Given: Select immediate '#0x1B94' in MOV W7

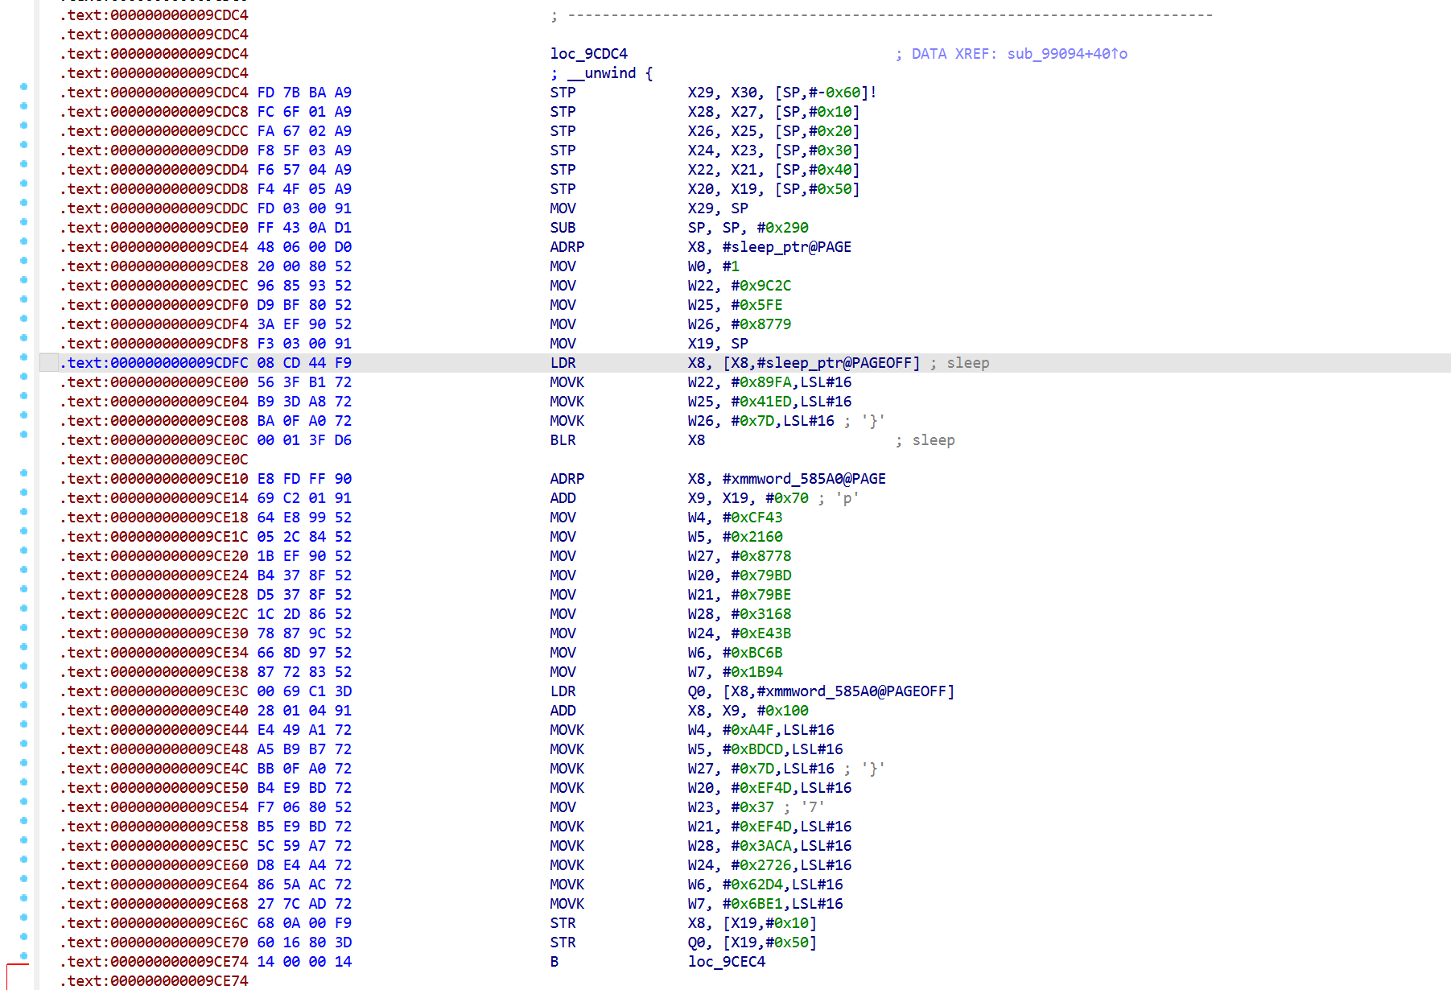Looking at the screenshot, I should (752, 672).
